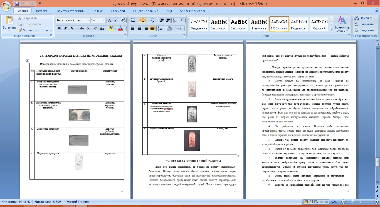Toggle Justify text alignment
The width and height of the screenshot is (380, 207).
(x=152, y=28)
